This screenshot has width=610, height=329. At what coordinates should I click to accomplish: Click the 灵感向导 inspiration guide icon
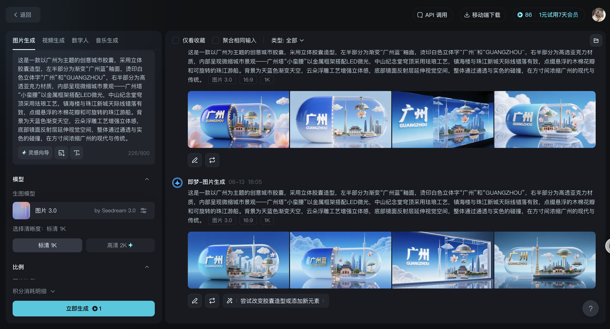pyautogui.click(x=35, y=153)
